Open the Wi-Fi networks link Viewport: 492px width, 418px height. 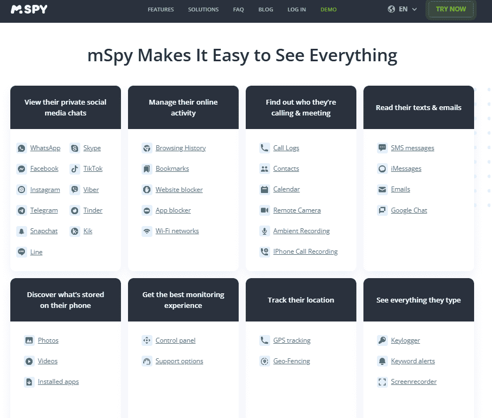pos(177,231)
